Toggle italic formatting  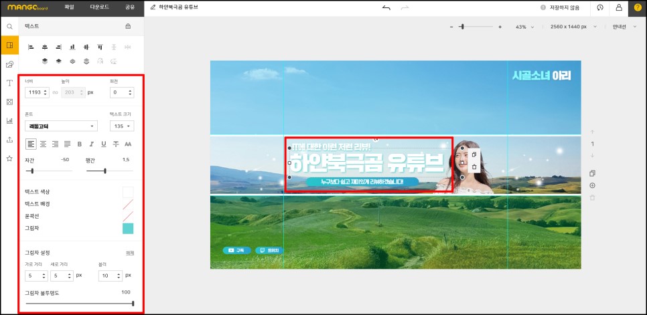pos(92,144)
